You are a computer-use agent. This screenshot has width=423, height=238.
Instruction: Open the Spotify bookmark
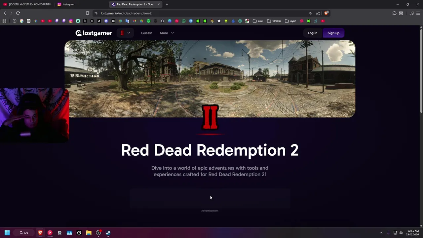point(148,21)
